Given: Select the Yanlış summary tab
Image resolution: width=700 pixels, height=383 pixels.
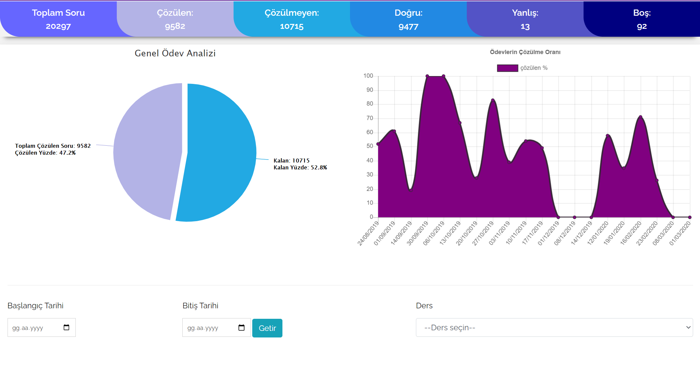Looking at the screenshot, I should [525, 19].
